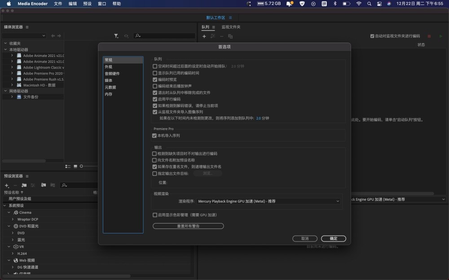Click the eye view icon in media browser
Viewport: 449px width, 280px height.
(126, 36)
